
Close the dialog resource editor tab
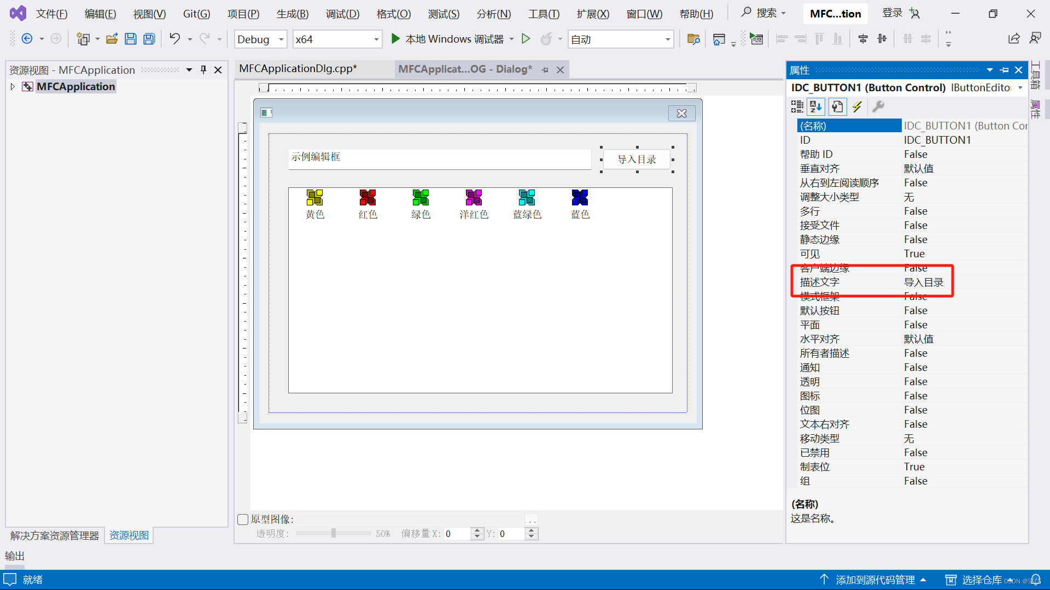tap(560, 70)
